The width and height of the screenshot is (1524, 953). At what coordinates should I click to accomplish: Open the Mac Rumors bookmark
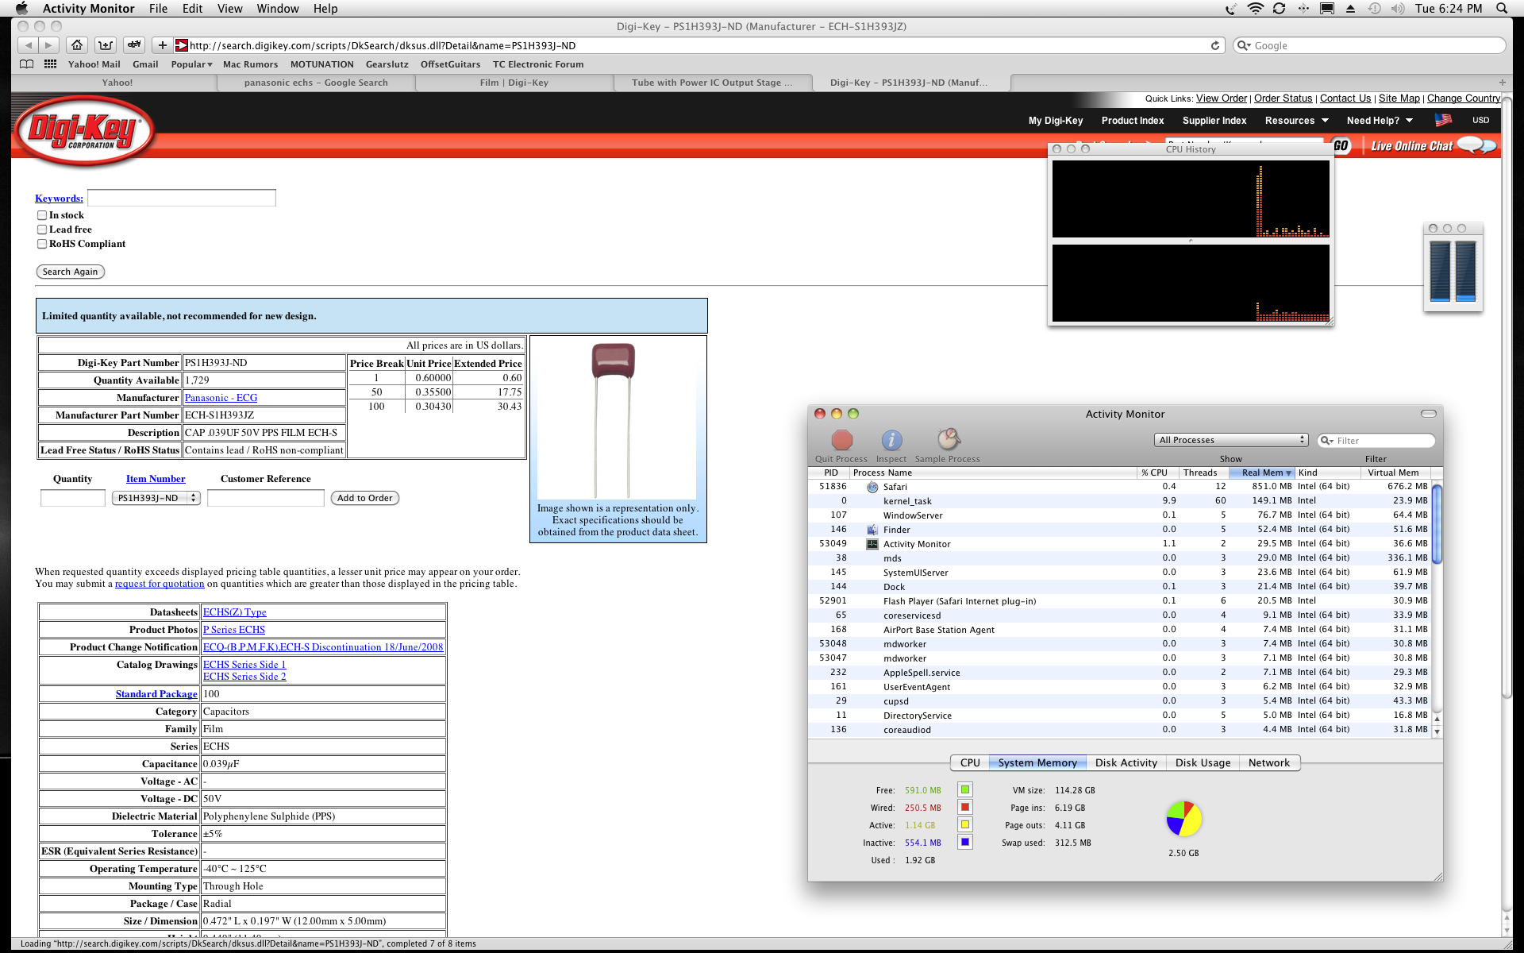[250, 64]
